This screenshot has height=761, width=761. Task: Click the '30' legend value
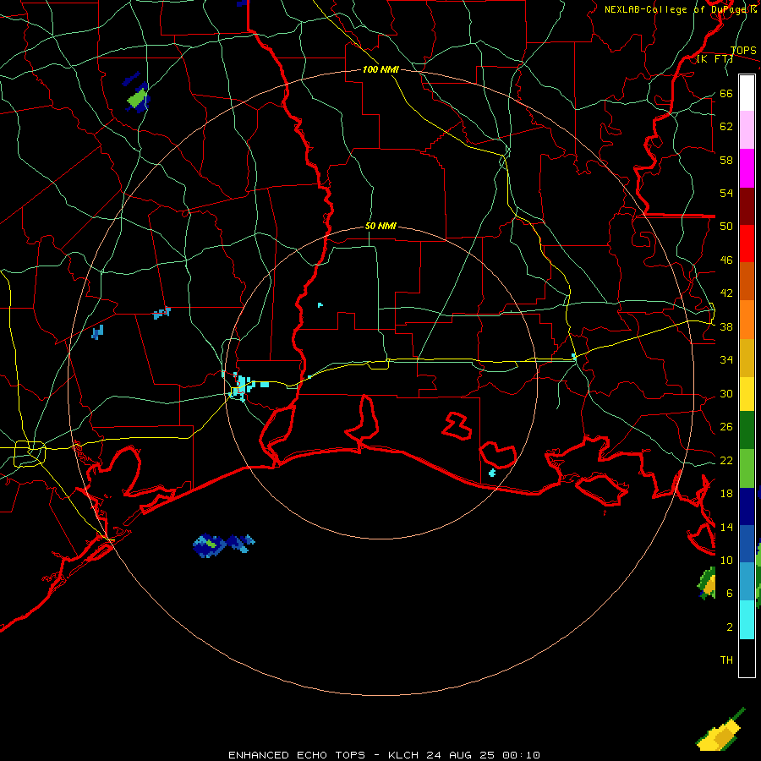click(x=726, y=393)
